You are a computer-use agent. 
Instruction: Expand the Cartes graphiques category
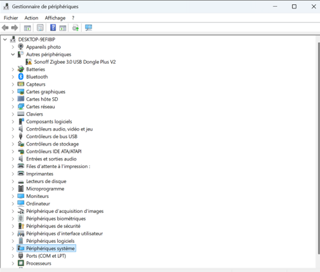[x=13, y=92]
